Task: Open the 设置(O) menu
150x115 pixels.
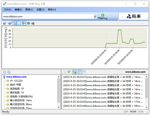Action: coord(40,10)
